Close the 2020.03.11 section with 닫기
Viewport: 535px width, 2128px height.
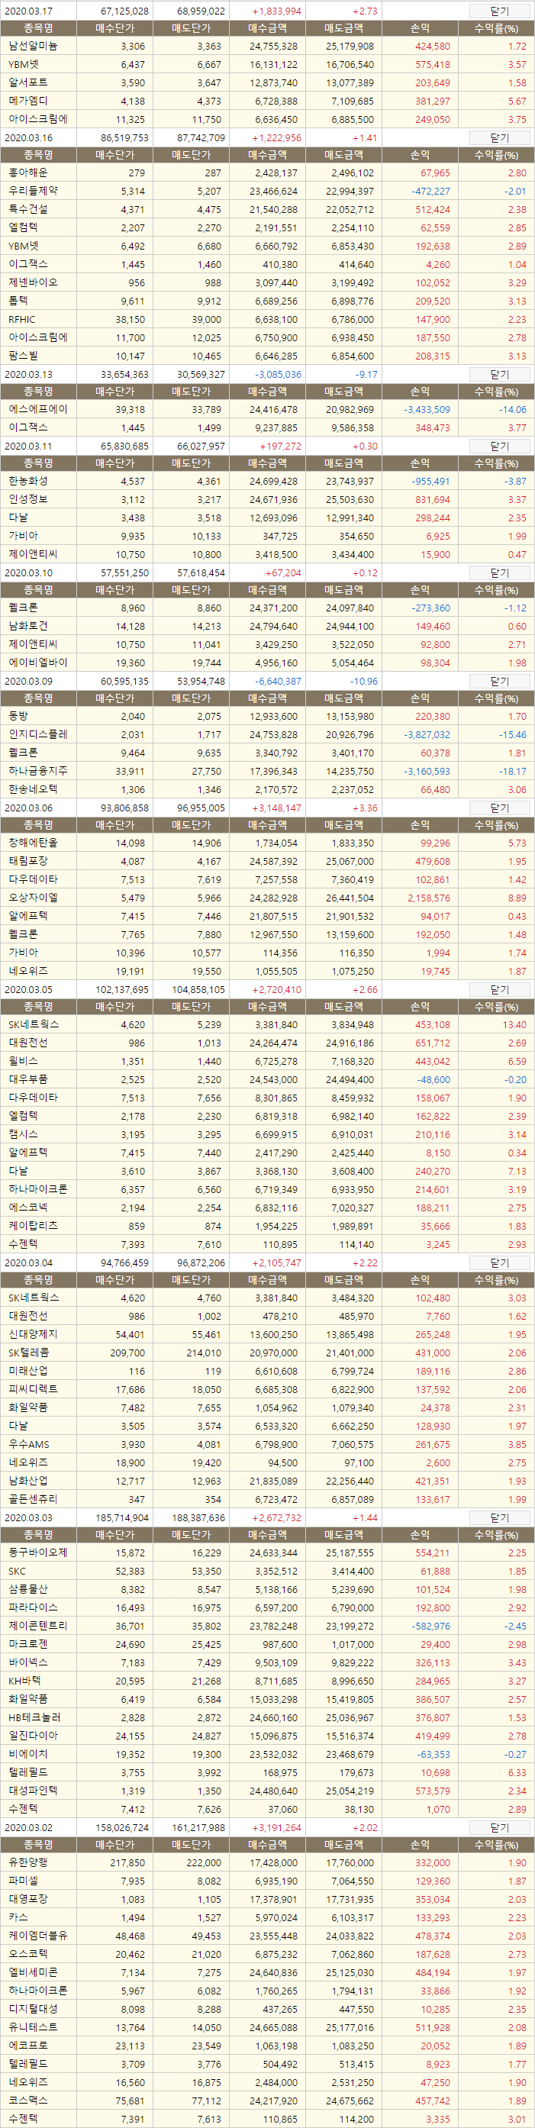(499, 446)
